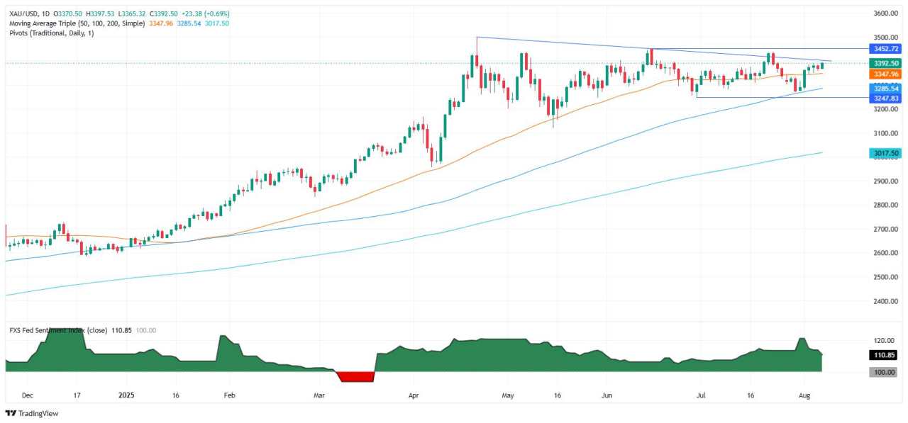Select the green 3392.50 current price tag
Screen dimensions: 908x423
pos(885,63)
